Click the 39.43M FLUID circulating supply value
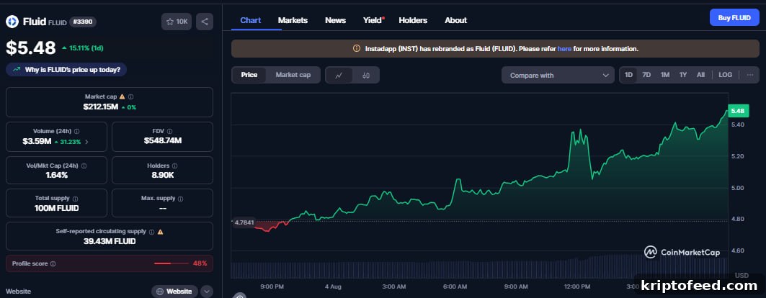Viewport: 766px width, 298px height. click(110, 241)
